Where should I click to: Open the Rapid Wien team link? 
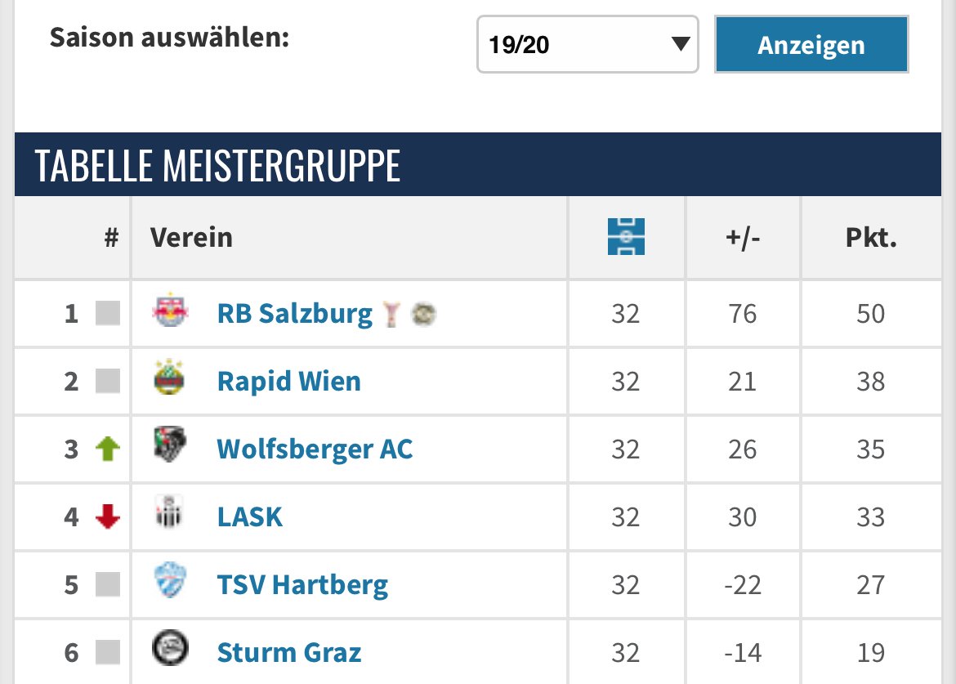[x=289, y=382]
